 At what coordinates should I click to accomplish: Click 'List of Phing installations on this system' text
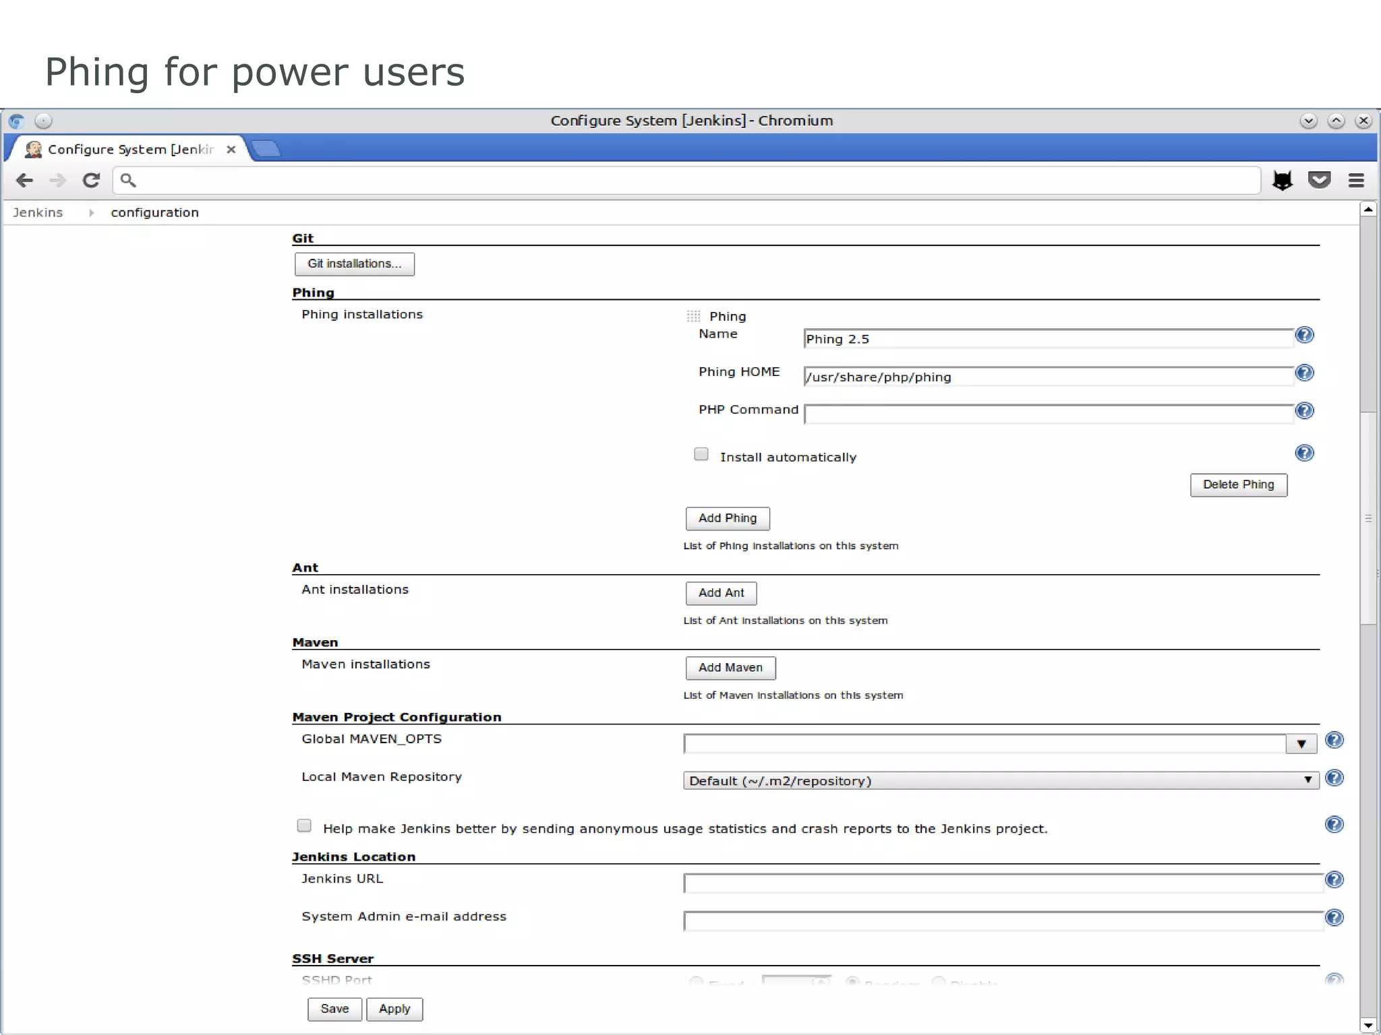click(791, 546)
